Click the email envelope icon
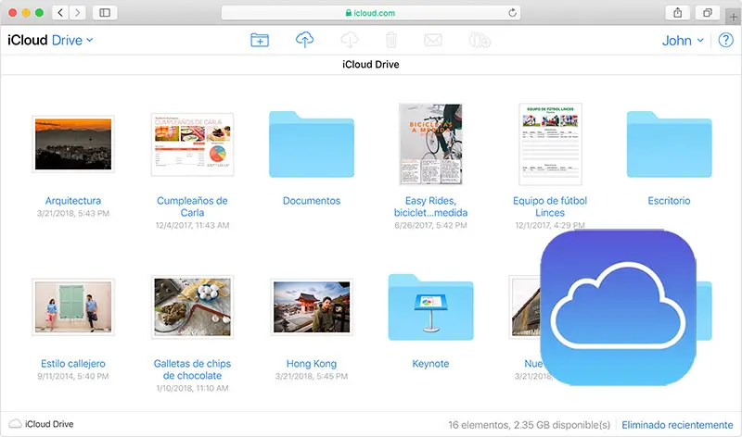Screen dimensions: 742x437 [433, 40]
